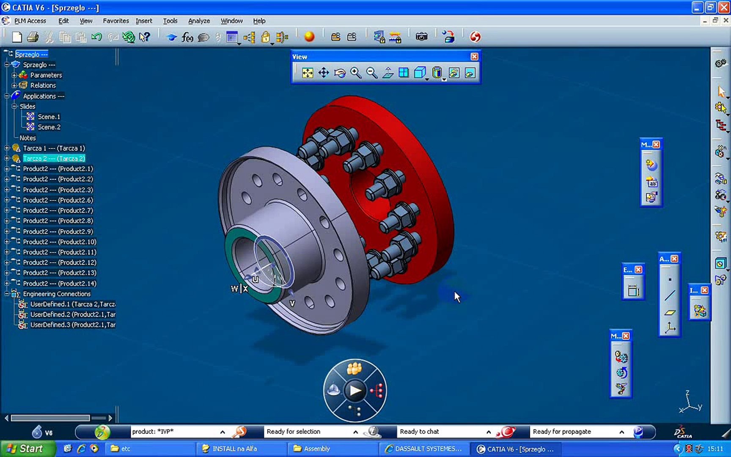Screen dimensions: 731x457
Task: Select the Rotate view tool
Action: tap(340, 73)
